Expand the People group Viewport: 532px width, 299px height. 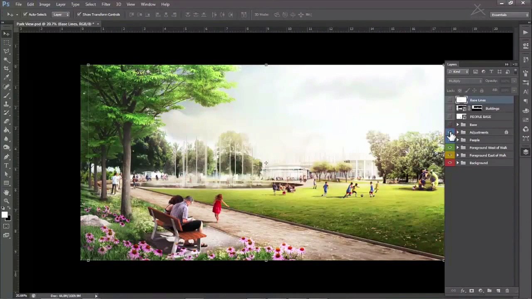tap(458, 140)
